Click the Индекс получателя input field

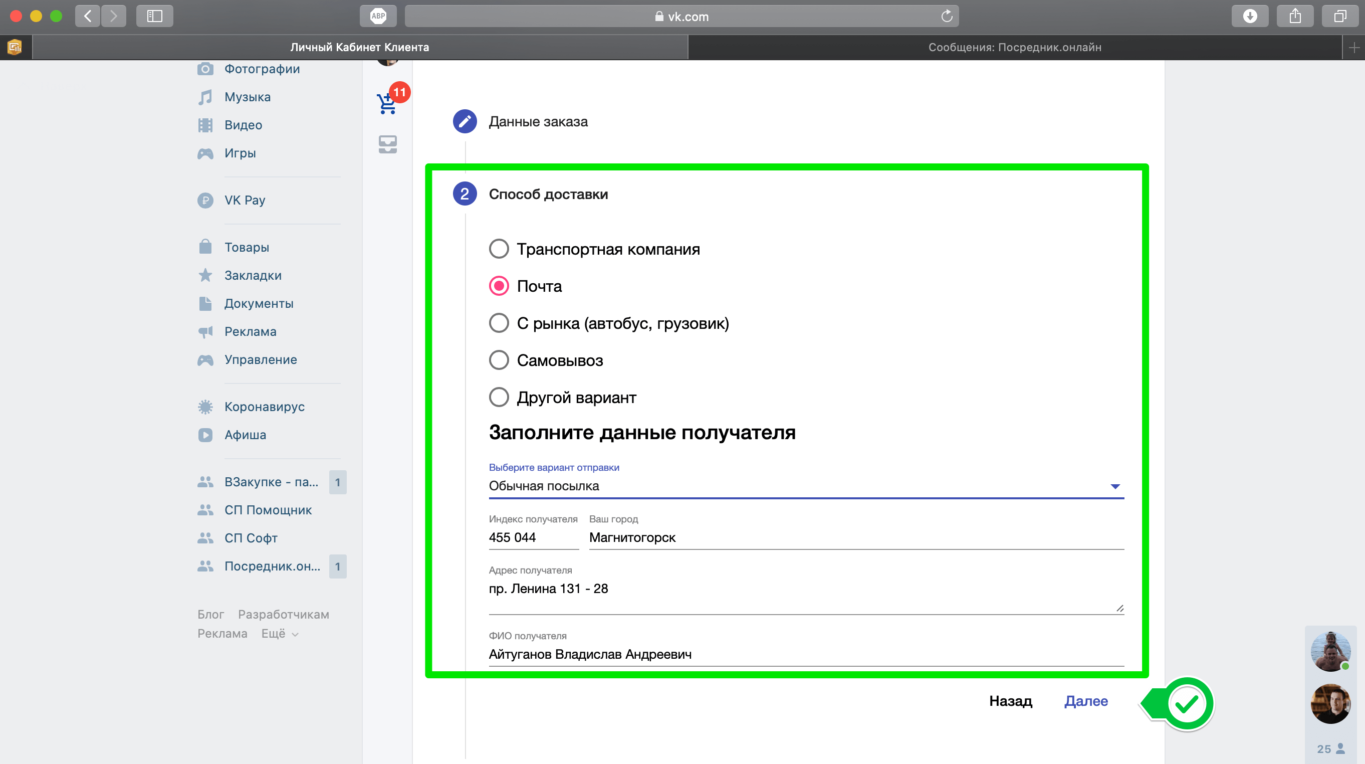pyautogui.click(x=533, y=537)
